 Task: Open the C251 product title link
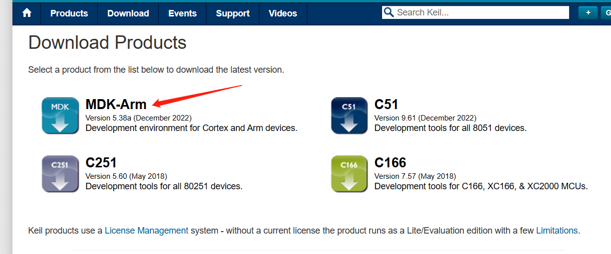click(x=101, y=163)
